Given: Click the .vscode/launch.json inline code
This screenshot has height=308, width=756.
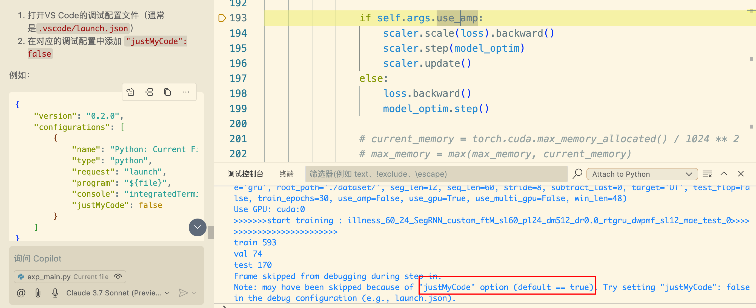Looking at the screenshot, I should (x=83, y=28).
